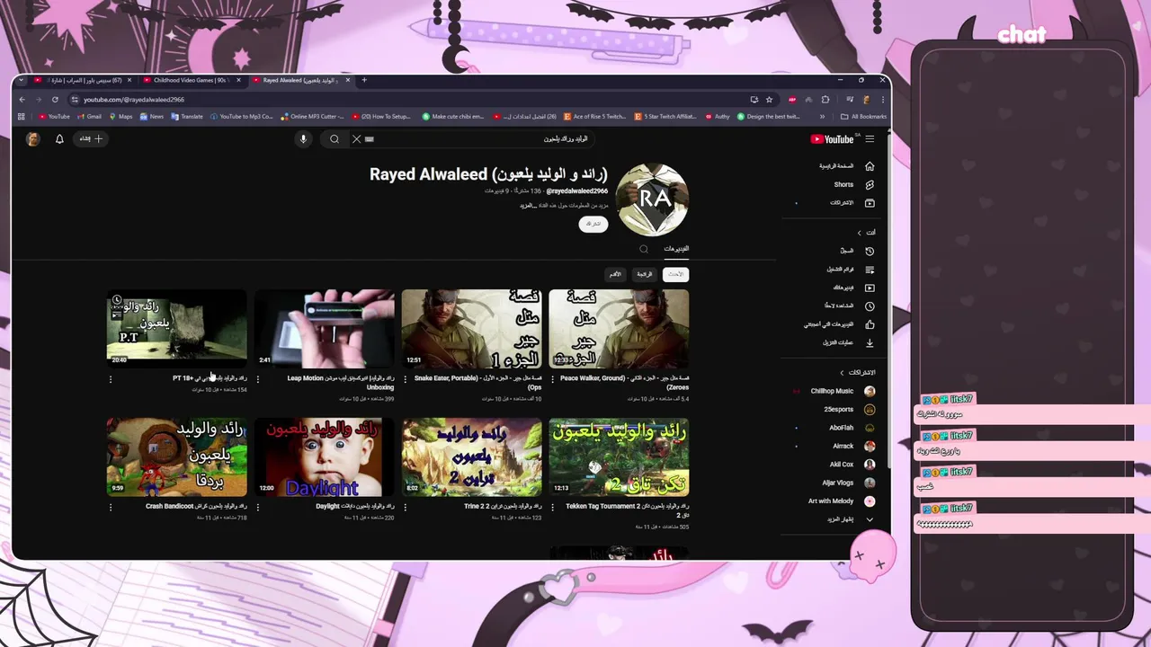Open options menu for PT +18 video
Viewport: 1151px width, 647px height.
point(111,379)
